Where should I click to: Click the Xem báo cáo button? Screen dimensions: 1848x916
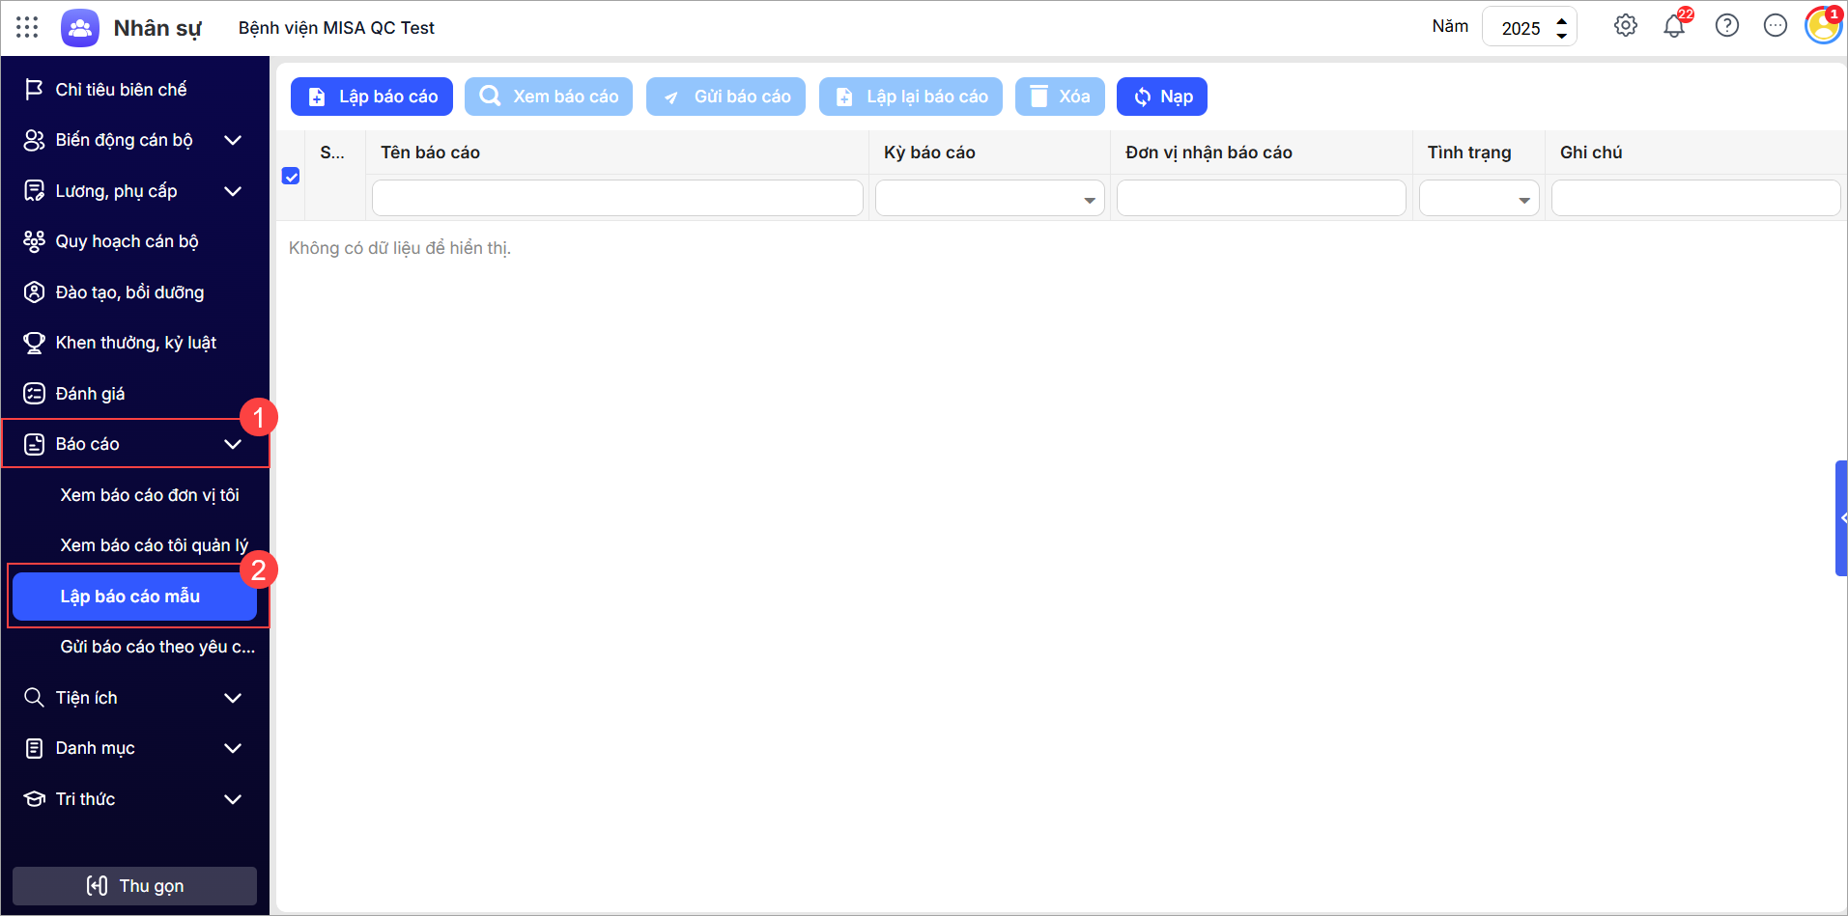[549, 97]
